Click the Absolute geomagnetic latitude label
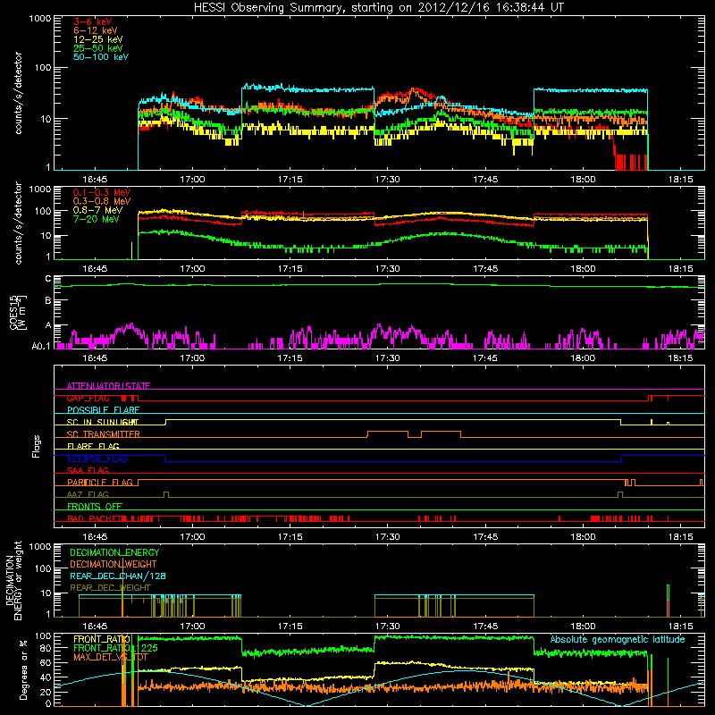The height and width of the screenshot is (715, 715). 618,639
